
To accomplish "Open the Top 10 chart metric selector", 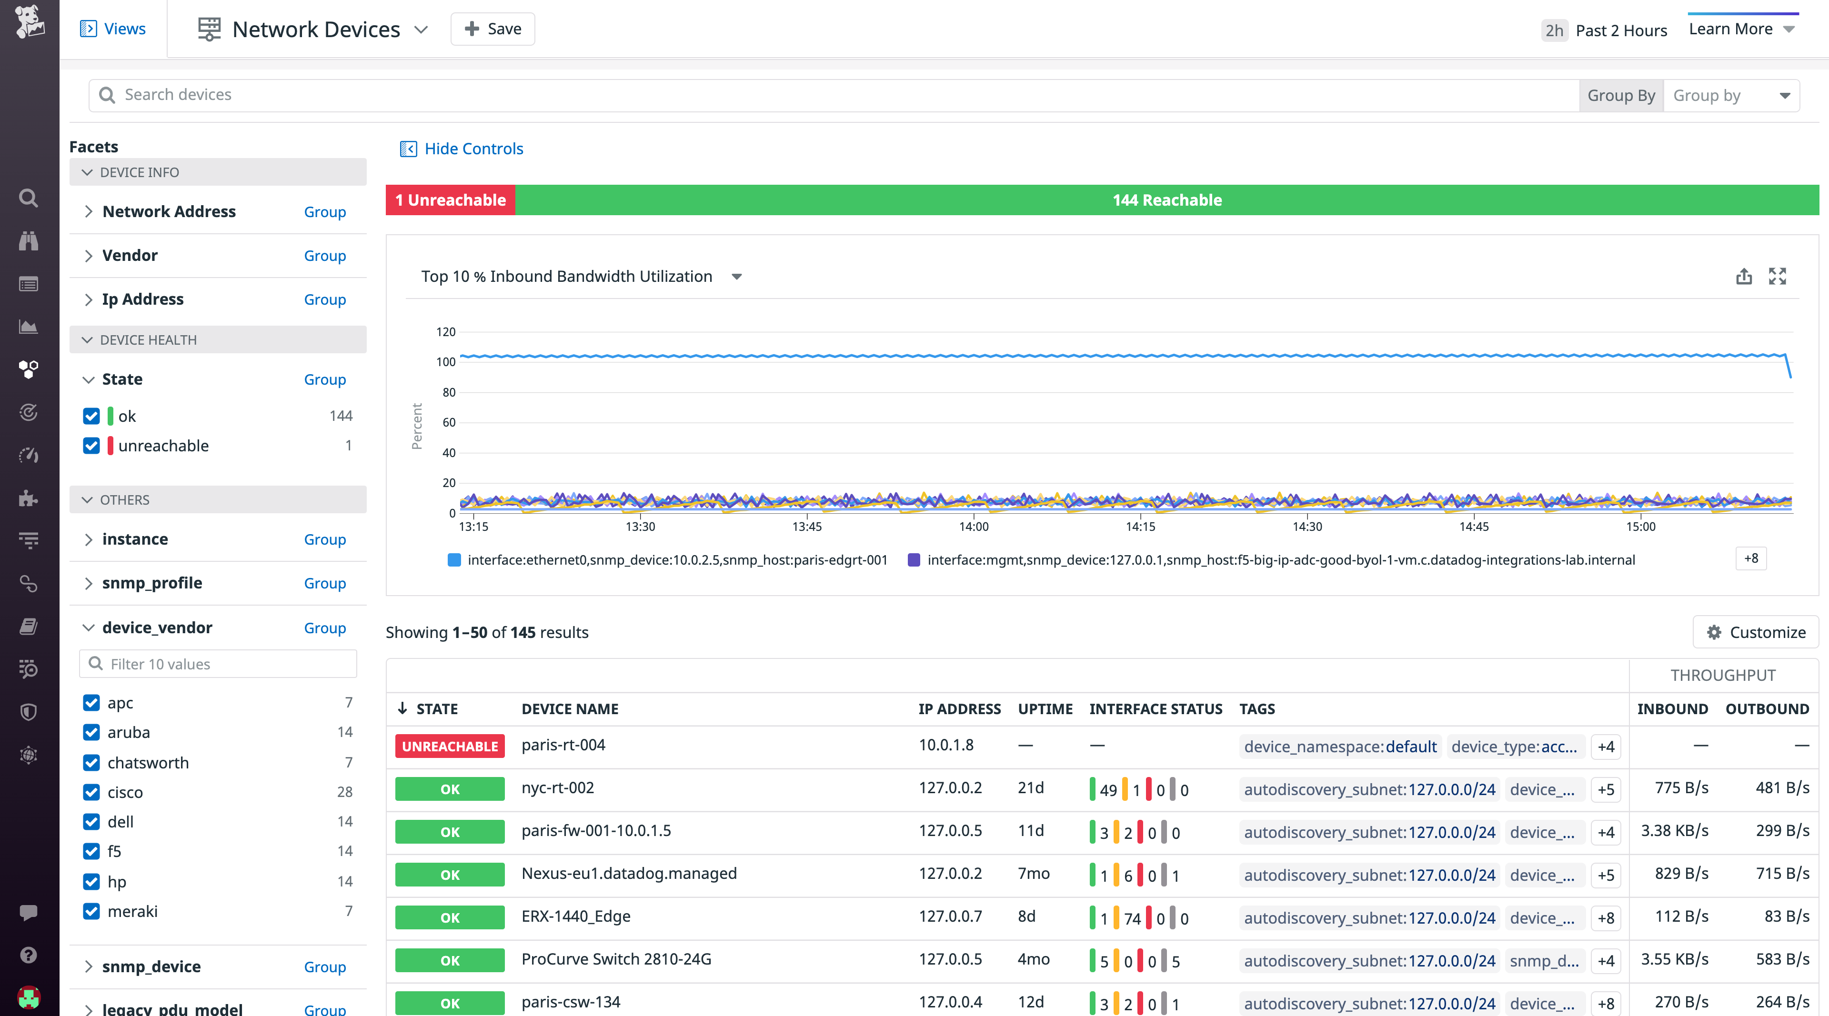I will (x=736, y=277).
